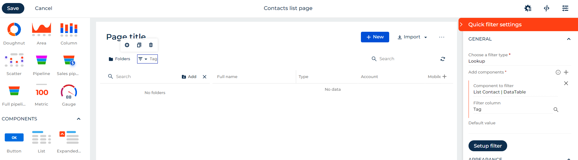Image resolution: width=578 pixels, height=160 pixels.
Task: Click the Setup filter button
Action: (488, 146)
